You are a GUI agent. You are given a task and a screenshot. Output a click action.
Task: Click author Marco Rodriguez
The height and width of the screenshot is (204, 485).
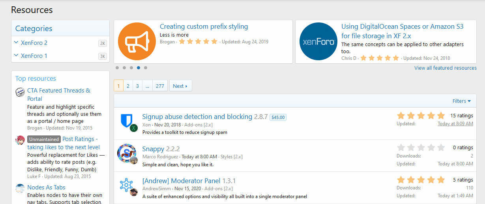click(160, 157)
